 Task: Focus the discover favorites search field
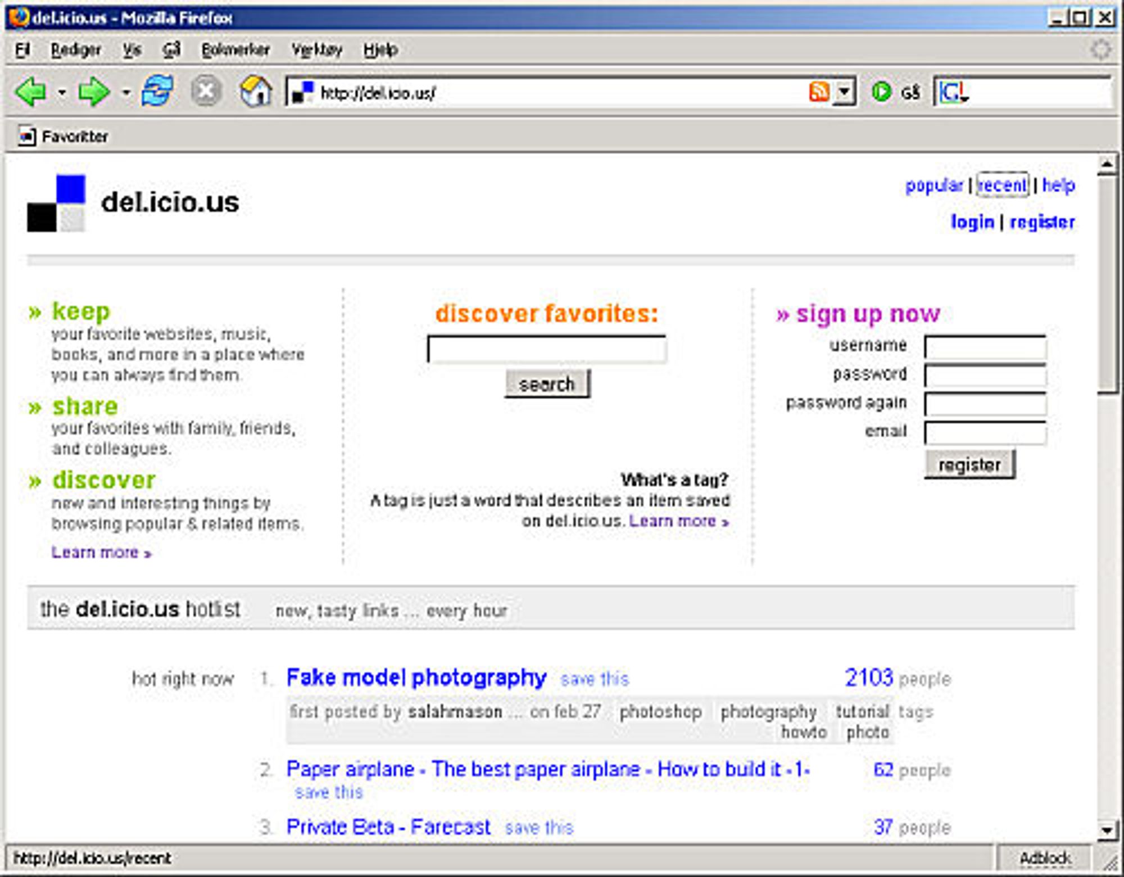547,349
